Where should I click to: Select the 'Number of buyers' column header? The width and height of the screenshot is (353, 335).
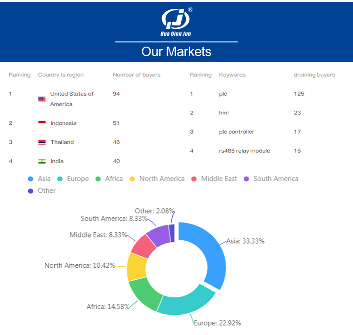click(x=136, y=75)
